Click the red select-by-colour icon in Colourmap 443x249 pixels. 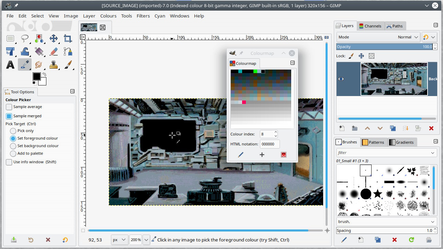[x=283, y=155]
